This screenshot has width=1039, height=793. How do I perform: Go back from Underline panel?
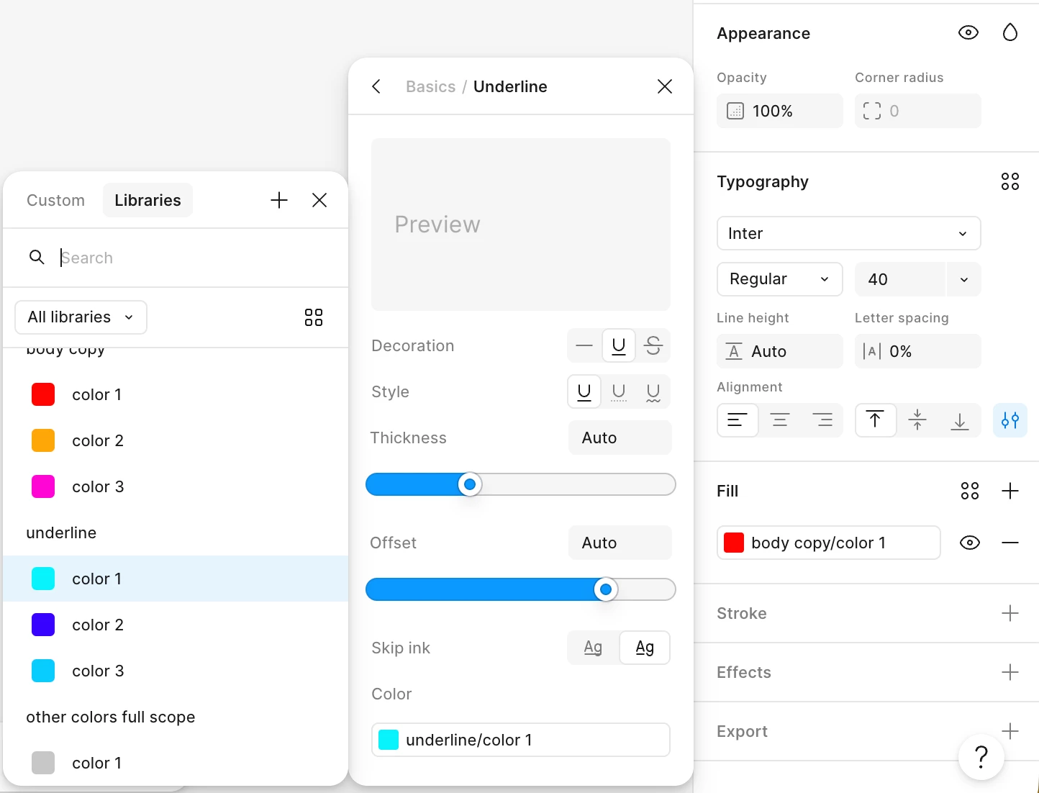click(x=376, y=86)
